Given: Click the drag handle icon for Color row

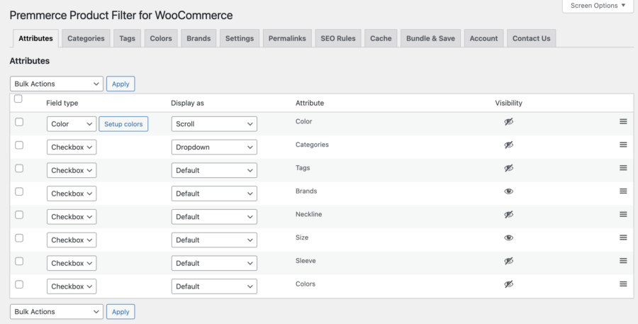Looking at the screenshot, I should (623, 121).
